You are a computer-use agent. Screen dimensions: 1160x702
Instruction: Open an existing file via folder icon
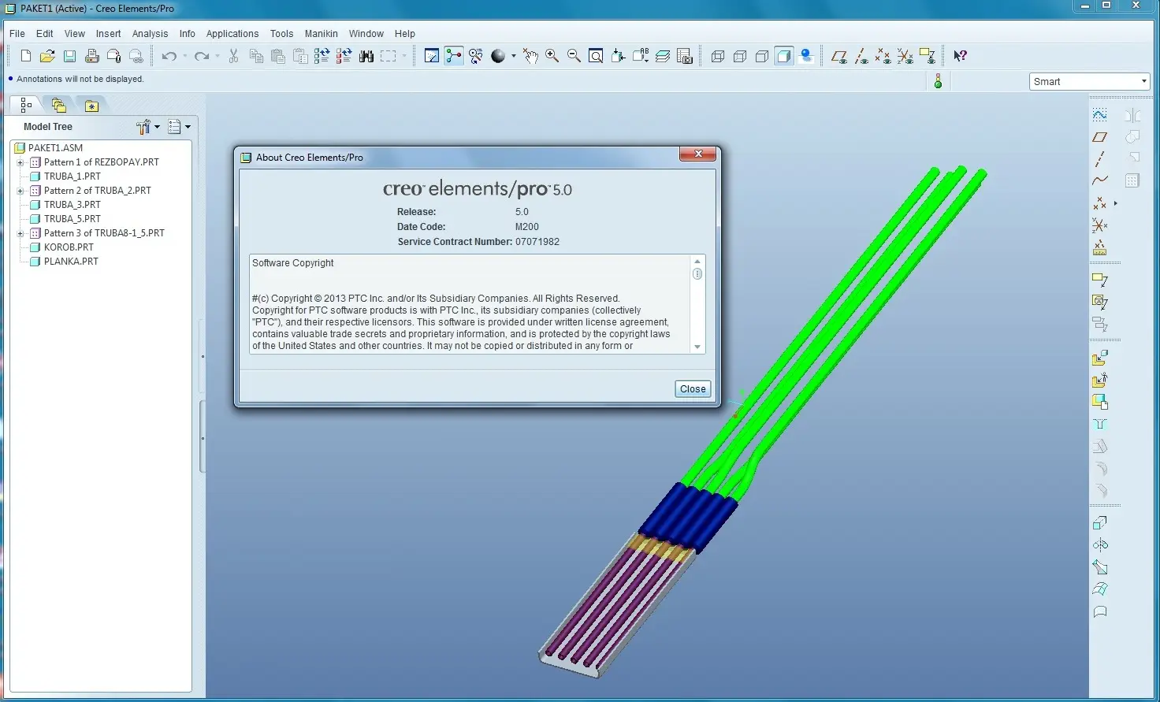[47, 56]
